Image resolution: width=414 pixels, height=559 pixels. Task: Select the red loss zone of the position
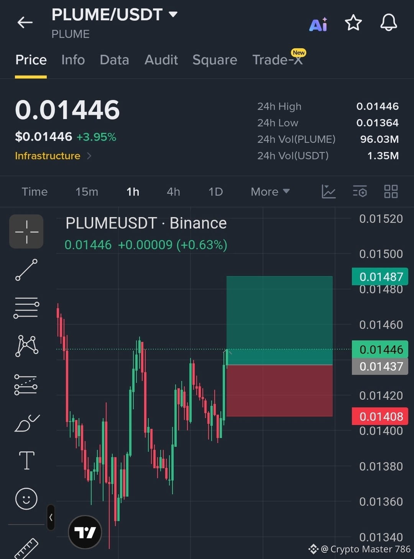coord(279,391)
